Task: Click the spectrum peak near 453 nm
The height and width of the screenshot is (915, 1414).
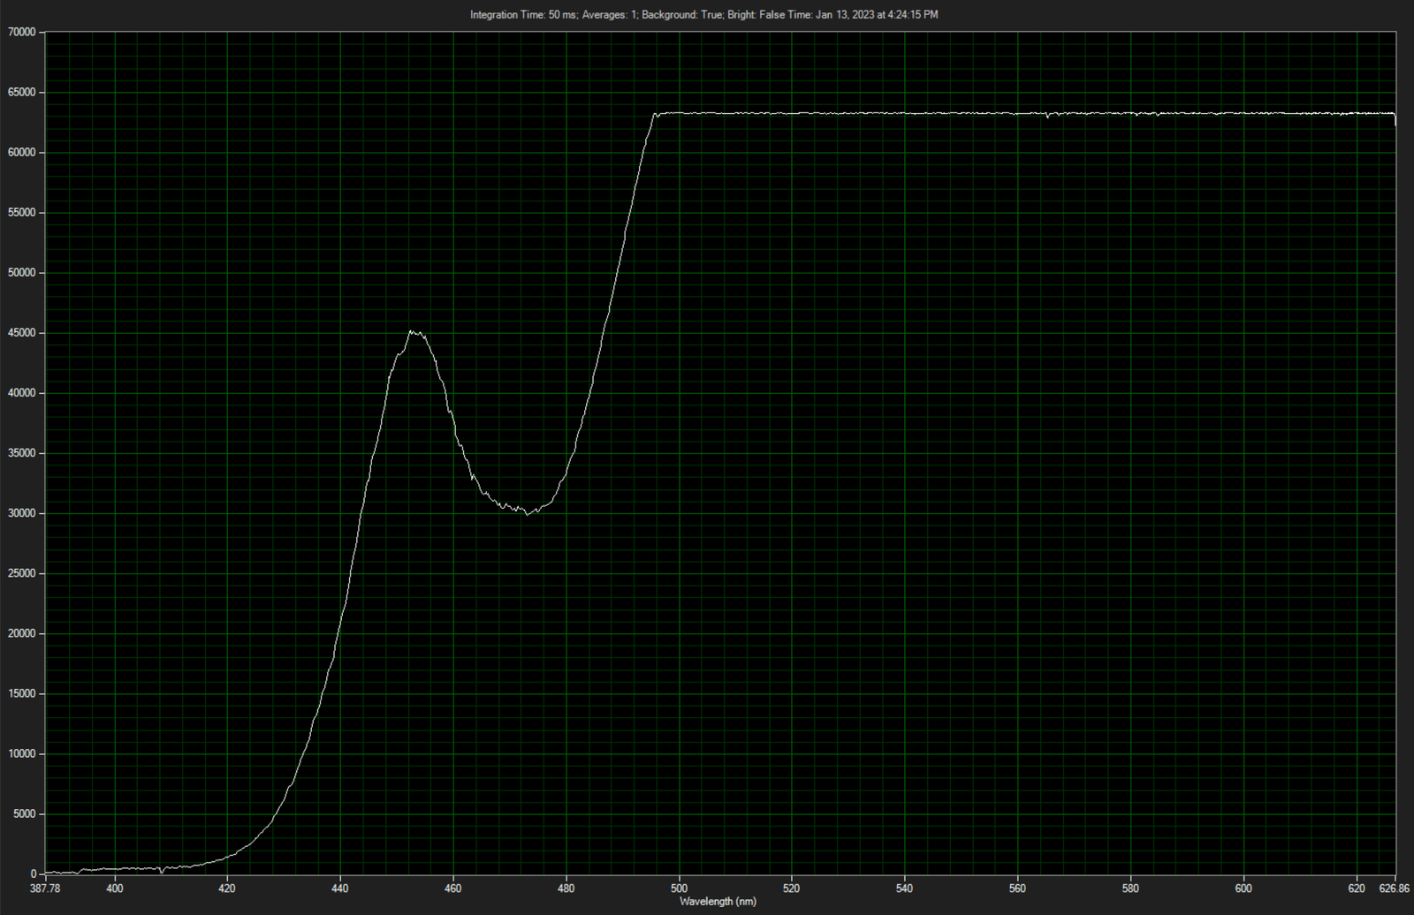Action: coord(412,332)
